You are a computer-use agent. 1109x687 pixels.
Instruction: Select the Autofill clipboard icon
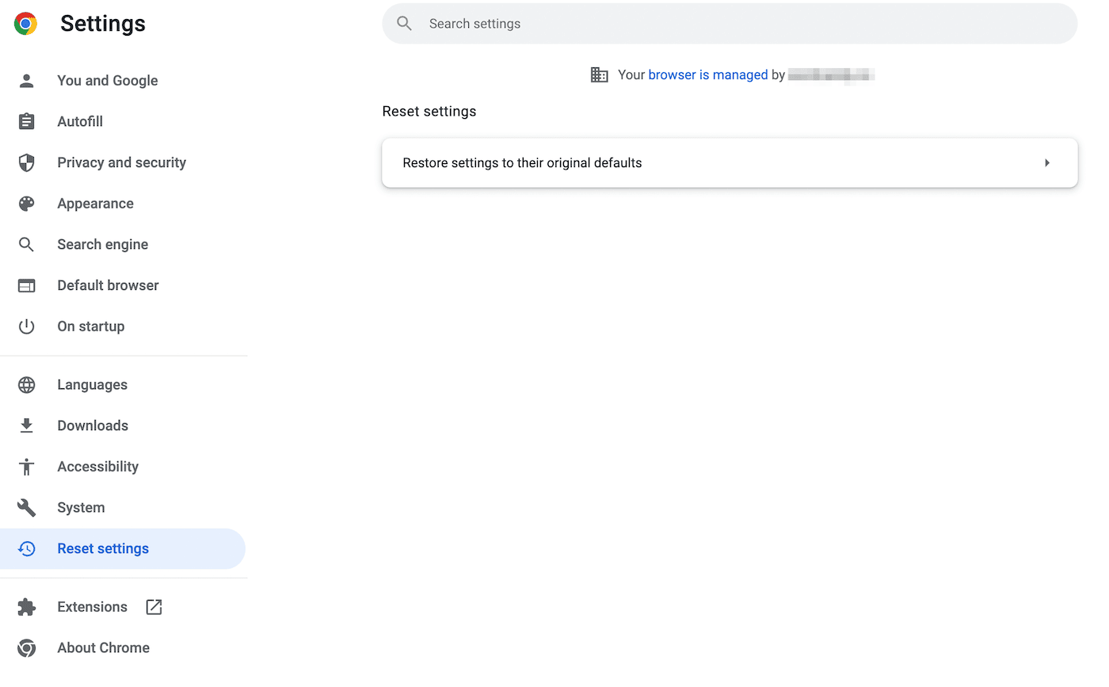click(26, 121)
